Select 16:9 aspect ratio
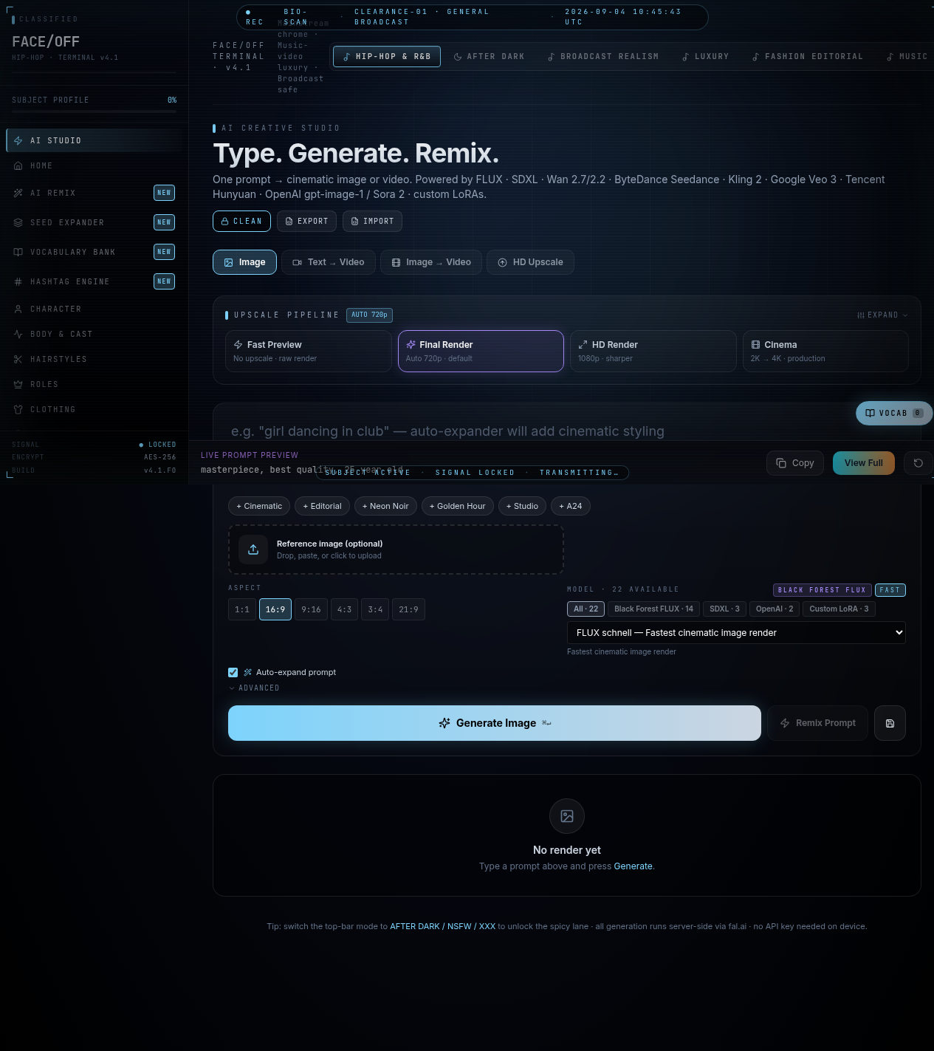934x1051 pixels. click(x=275, y=609)
